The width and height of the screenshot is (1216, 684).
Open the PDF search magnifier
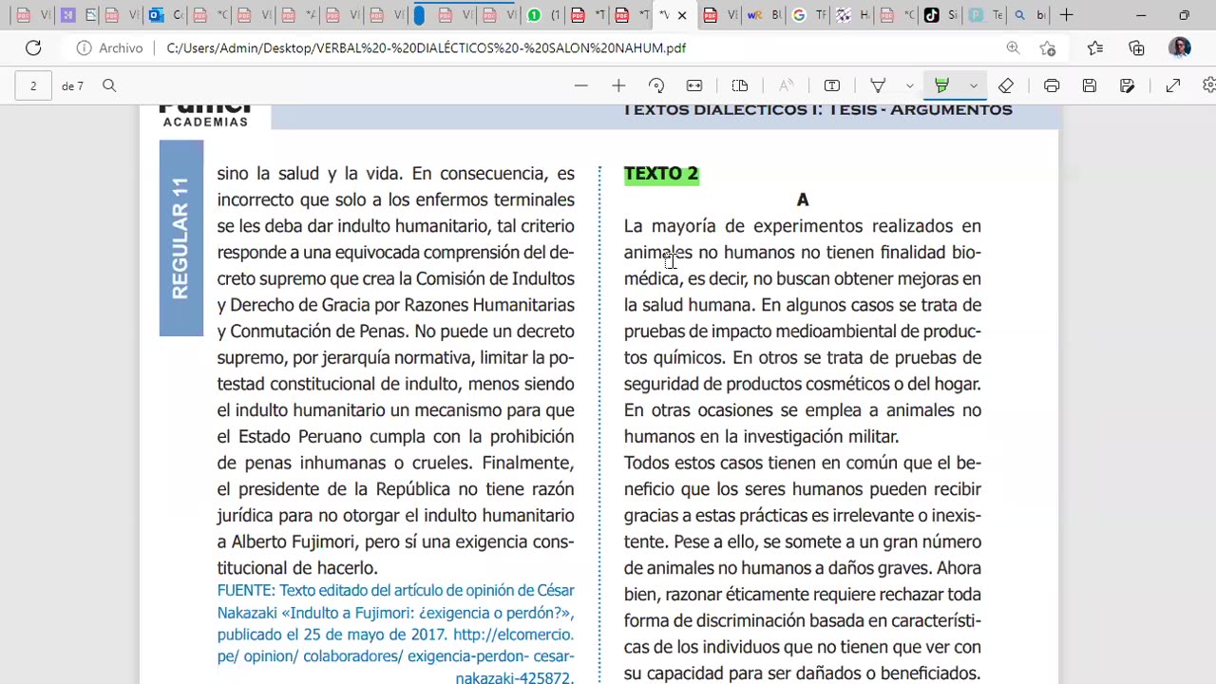pyautogui.click(x=109, y=85)
